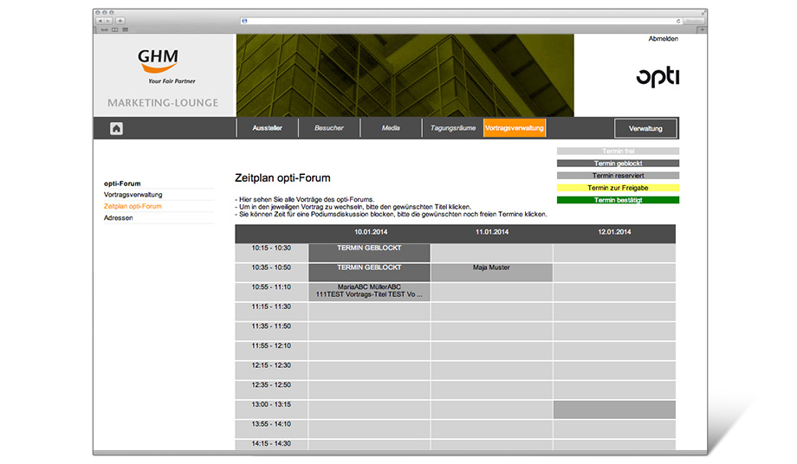Click the home icon in navigation bar
Viewport: 797px width, 464px height.
click(x=116, y=129)
